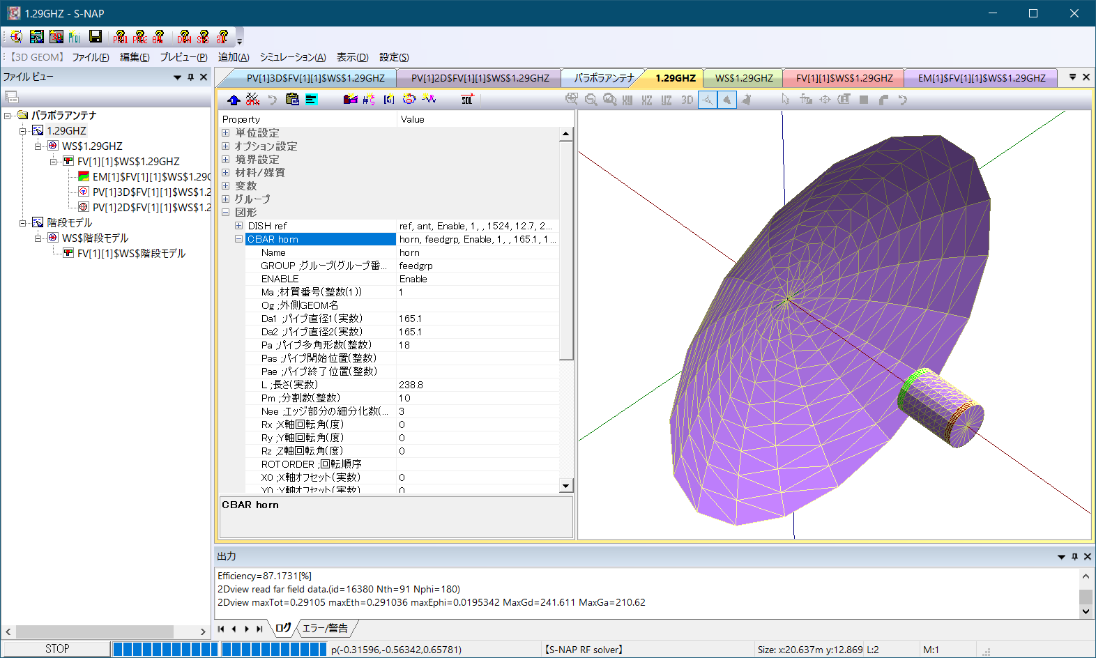Switch to XY plane view
This screenshot has width=1096, height=658.
pos(627,100)
